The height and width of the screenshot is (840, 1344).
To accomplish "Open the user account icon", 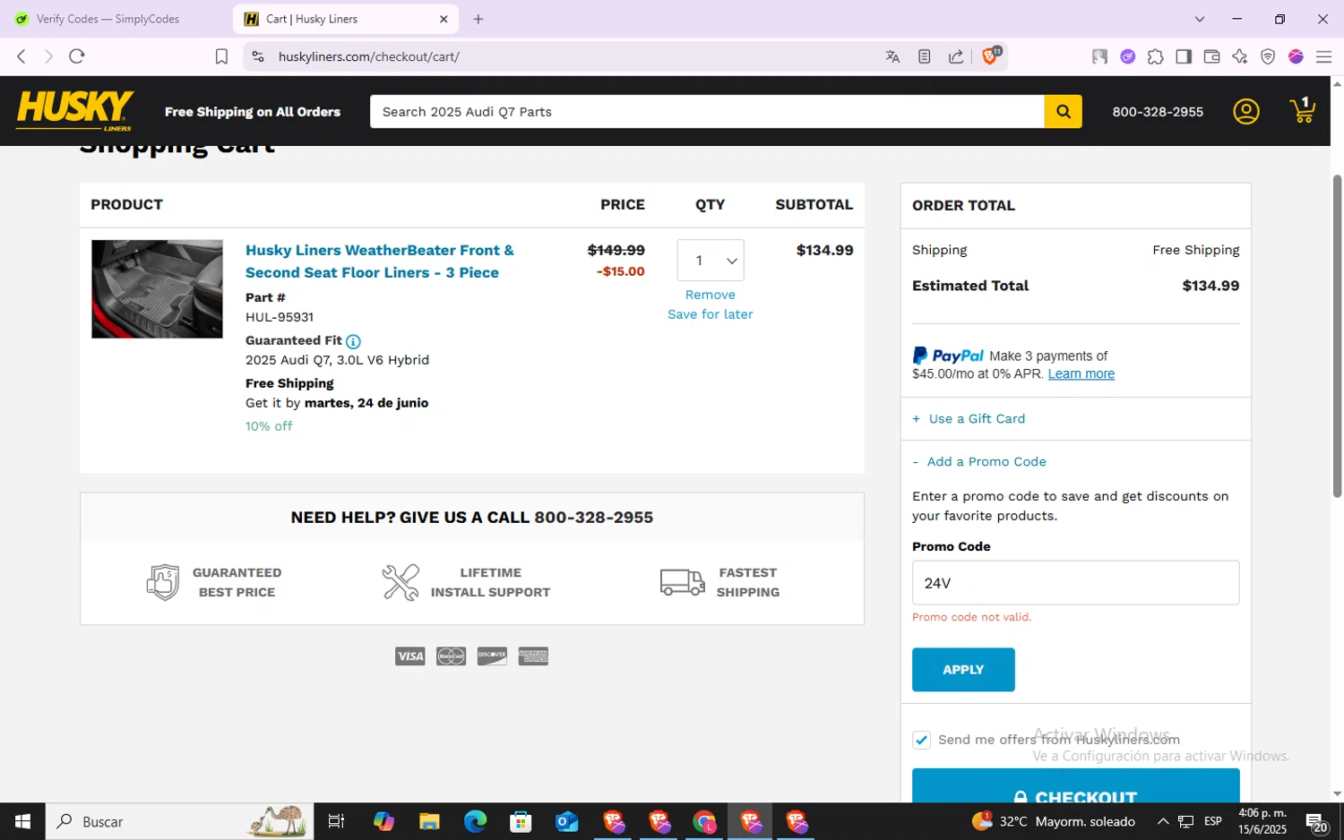I will (x=1246, y=112).
